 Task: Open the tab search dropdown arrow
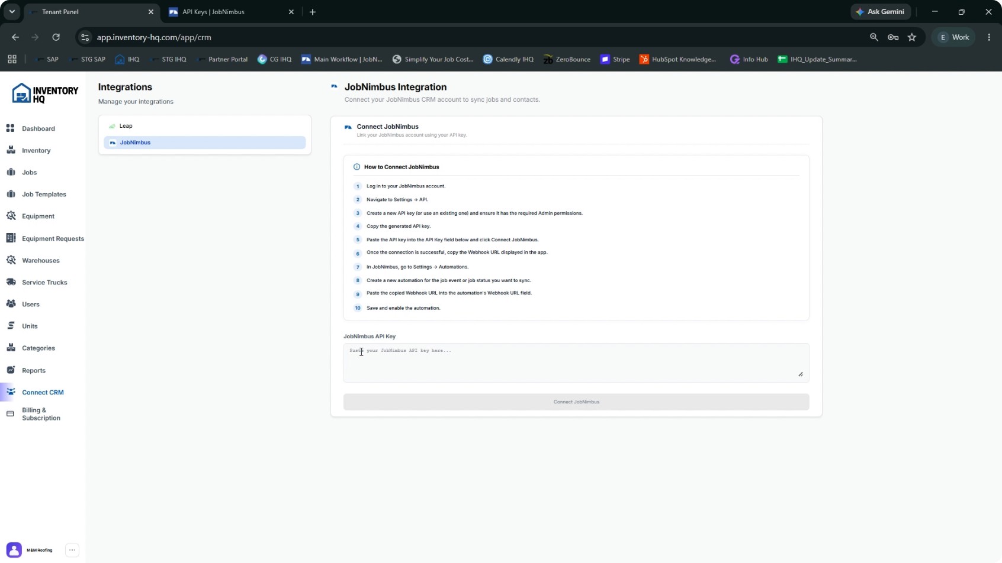coord(12,12)
